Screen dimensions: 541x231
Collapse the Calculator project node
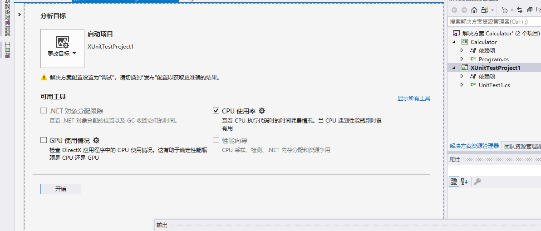(454, 42)
